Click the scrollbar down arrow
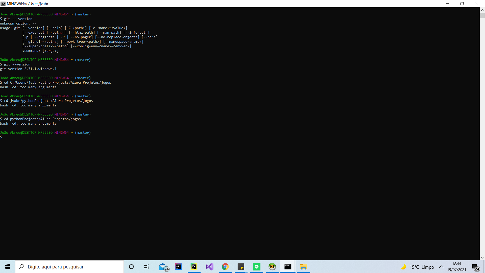The width and height of the screenshot is (485, 273). (x=482, y=258)
